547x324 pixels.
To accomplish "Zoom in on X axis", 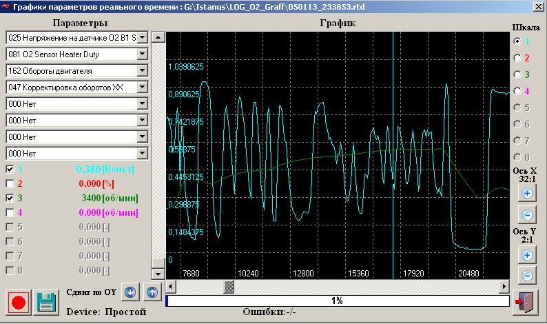I will [527, 193].
